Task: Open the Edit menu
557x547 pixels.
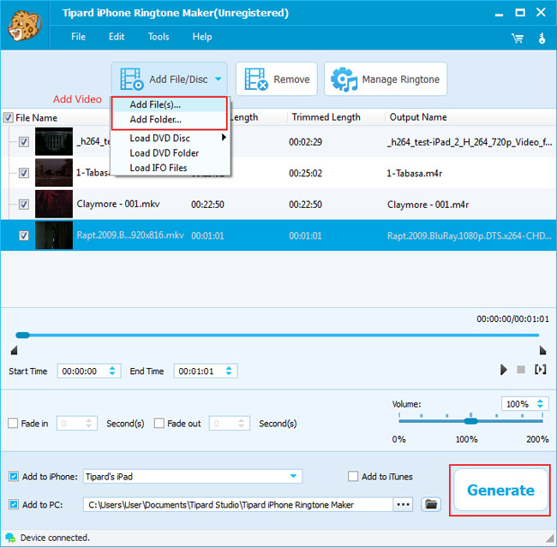Action: (x=117, y=37)
